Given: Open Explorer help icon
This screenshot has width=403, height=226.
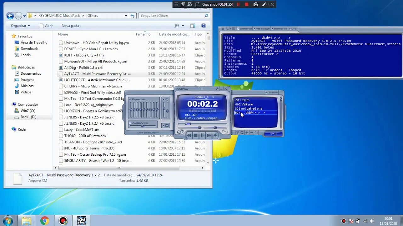Looking at the screenshot, I should 203,26.
